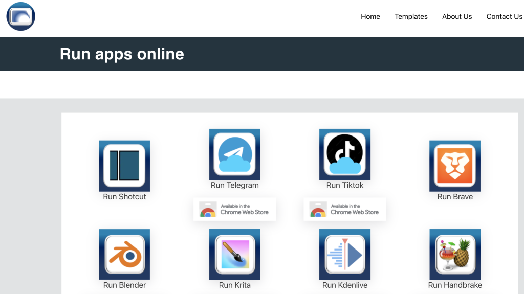Click Chrome Web Store badge under Telegram
Viewport: 524px width, 294px height.
pos(234,209)
